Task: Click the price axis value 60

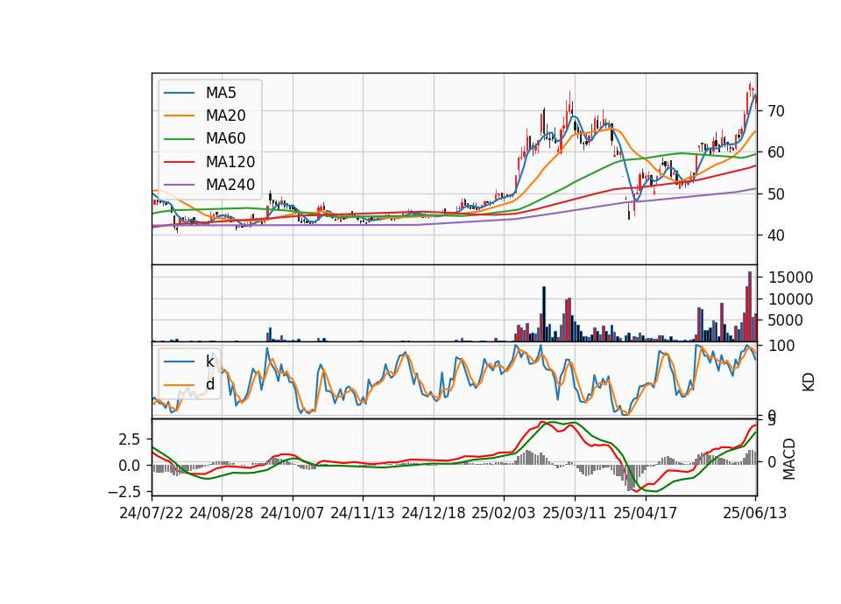Action: coord(776,152)
